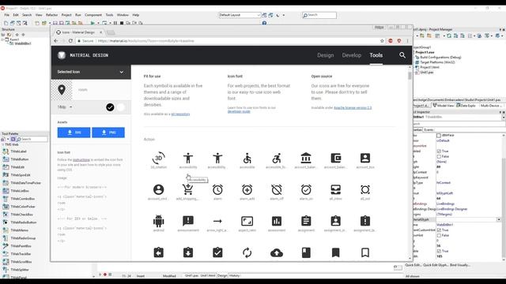Select the outlined bookmark_border icon
The width and height of the screenshot is (506, 284).
[x=365, y=252]
